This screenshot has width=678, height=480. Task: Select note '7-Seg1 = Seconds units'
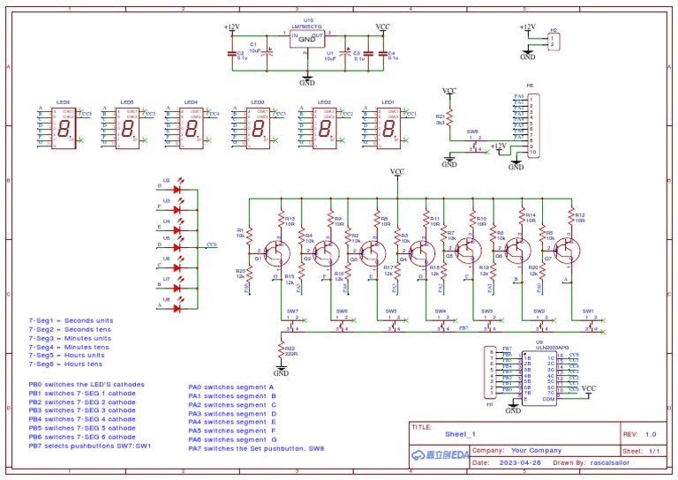71,320
